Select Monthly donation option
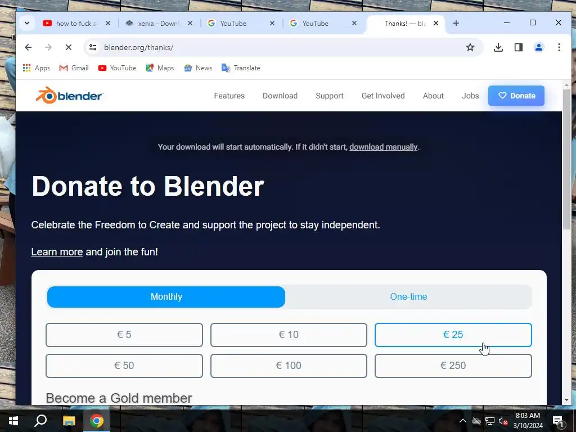 click(166, 297)
